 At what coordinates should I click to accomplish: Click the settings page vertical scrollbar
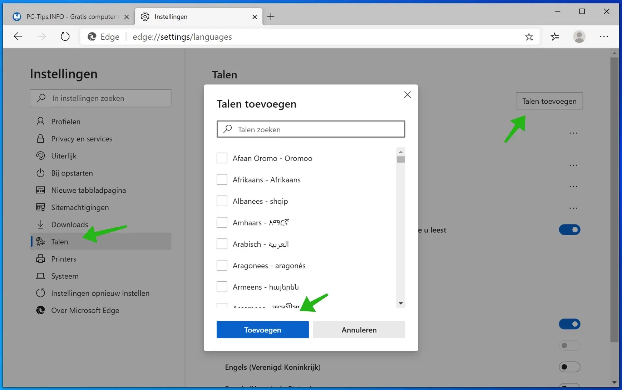pyautogui.click(x=614, y=199)
